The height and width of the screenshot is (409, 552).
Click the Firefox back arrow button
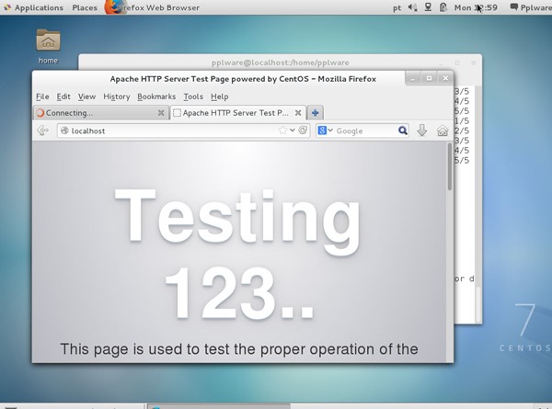(x=42, y=131)
